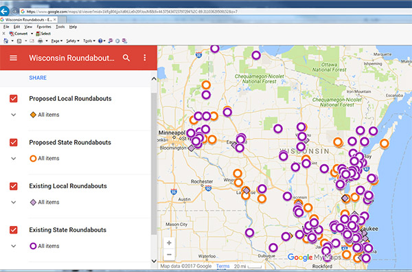Open the Safety dropdown in the toolbar

pyautogui.click(x=73, y=41)
